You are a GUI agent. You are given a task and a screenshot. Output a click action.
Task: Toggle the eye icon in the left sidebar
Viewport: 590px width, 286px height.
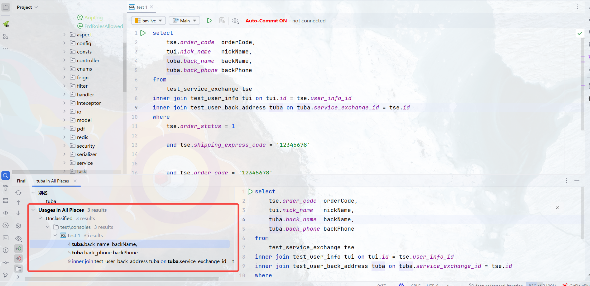[x=6, y=213]
